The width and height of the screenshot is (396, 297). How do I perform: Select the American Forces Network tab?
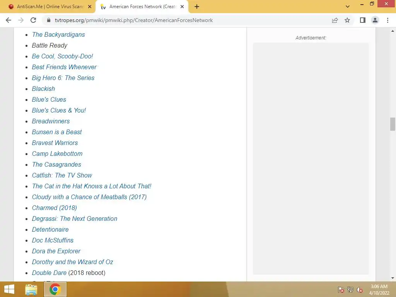point(142,7)
